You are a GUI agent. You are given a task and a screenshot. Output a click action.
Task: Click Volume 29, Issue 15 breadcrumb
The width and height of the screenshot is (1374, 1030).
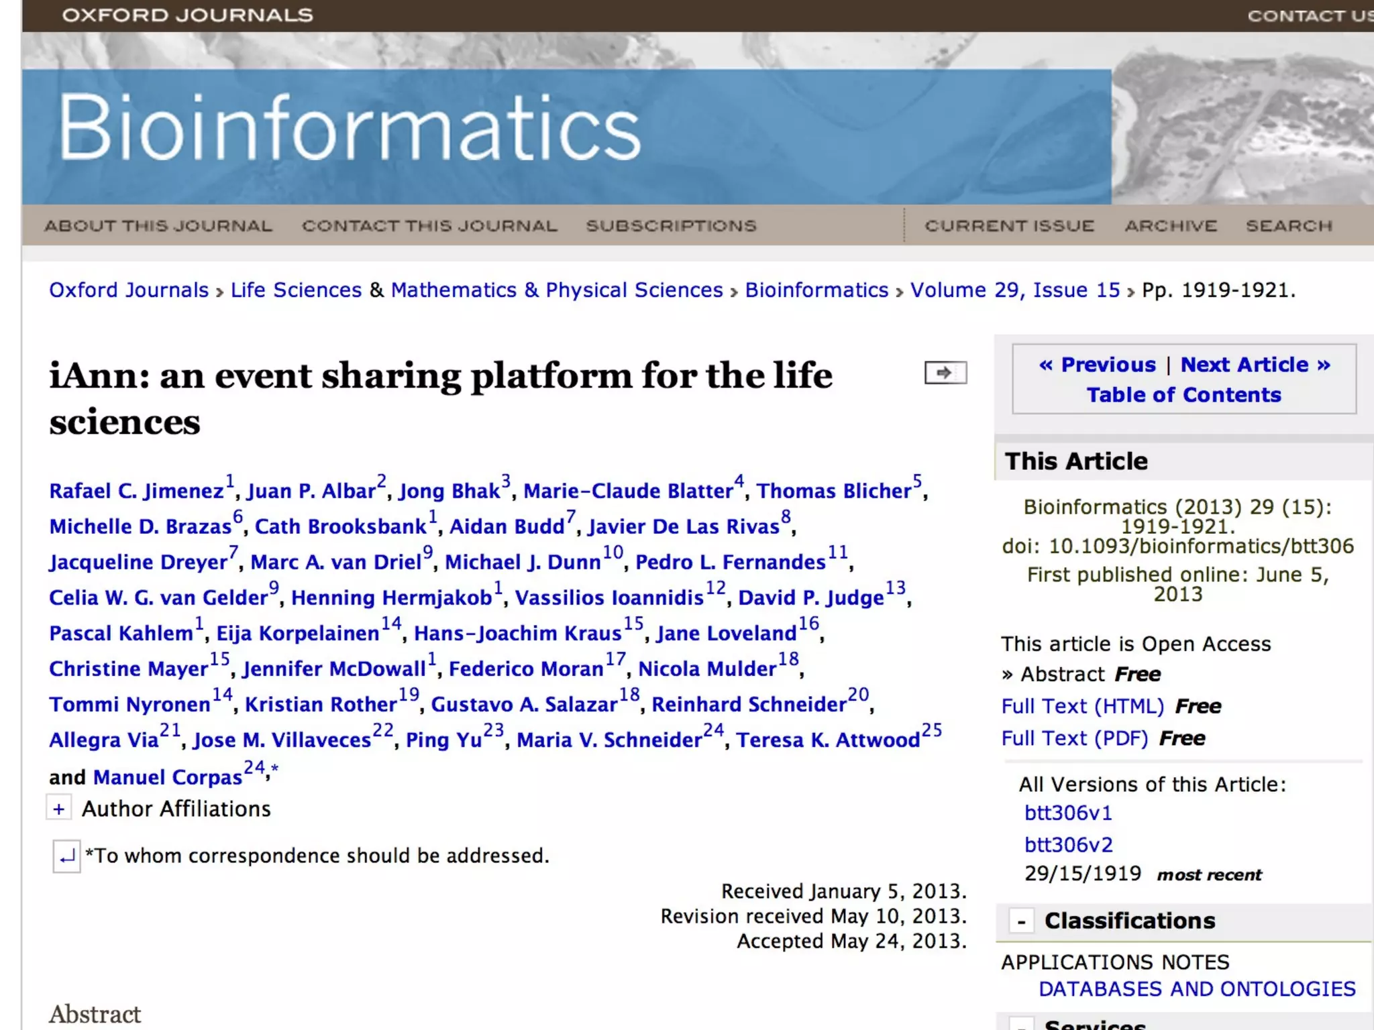[1014, 290]
